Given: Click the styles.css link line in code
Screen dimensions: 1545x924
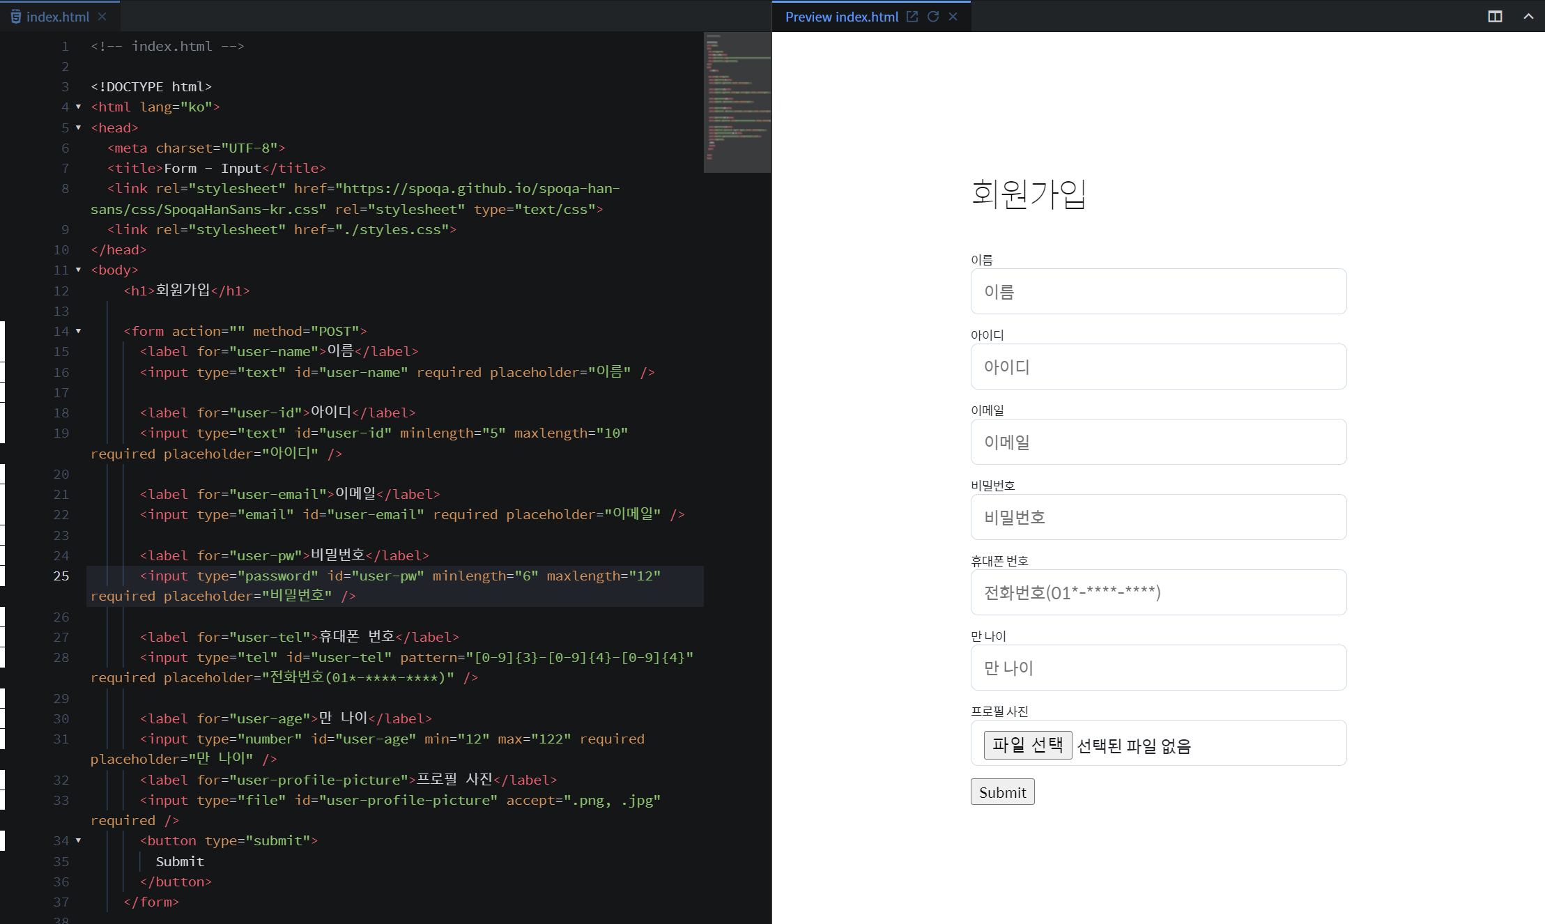Looking at the screenshot, I should coord(282,230).
